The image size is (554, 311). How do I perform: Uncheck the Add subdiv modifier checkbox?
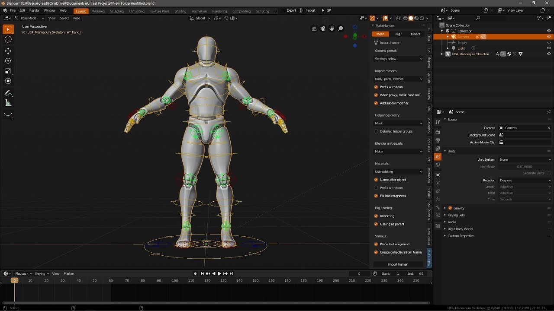point(376,103)
